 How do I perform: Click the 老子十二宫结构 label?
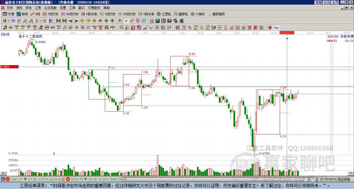(x=30, y=36)
